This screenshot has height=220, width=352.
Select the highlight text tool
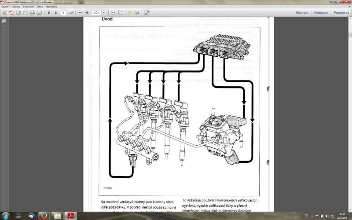click(x=137, y=13)
